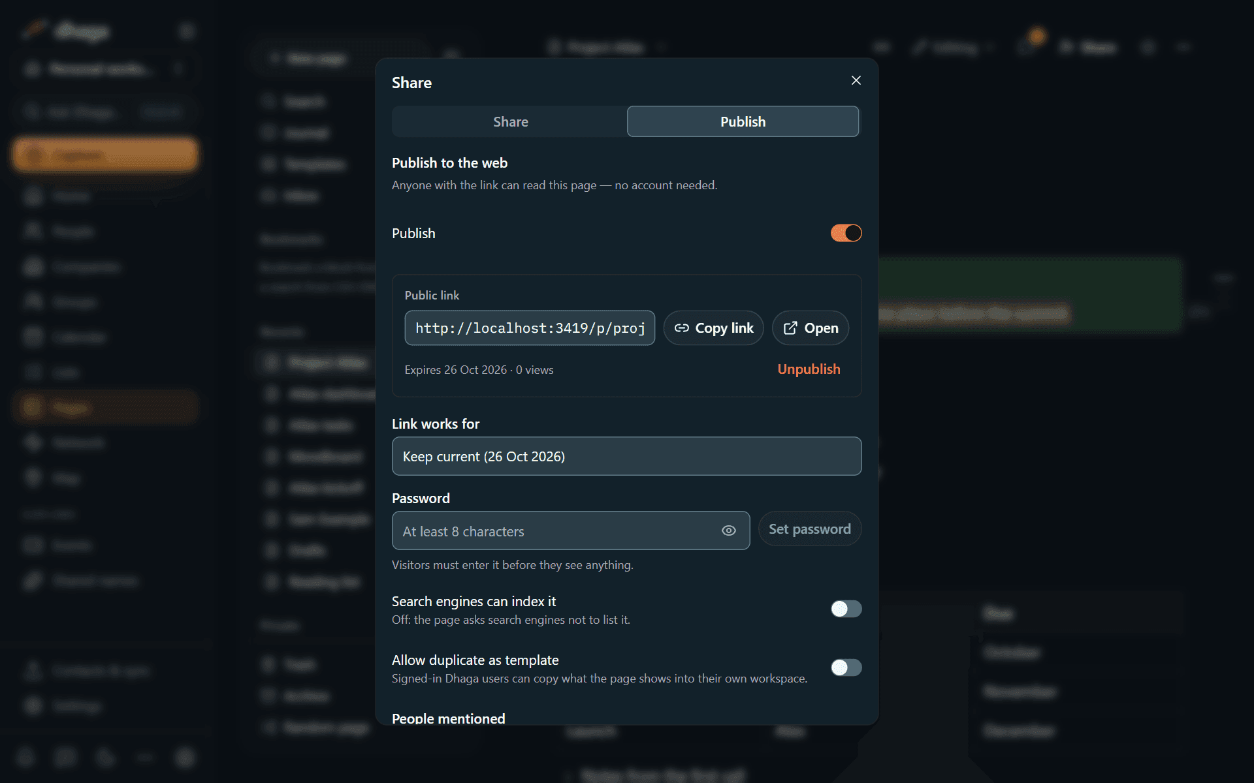Image resolution: width=1254 pixels, height=783 pixels.
Task: Enable Search engines can index it
Action: coord(846,609)
